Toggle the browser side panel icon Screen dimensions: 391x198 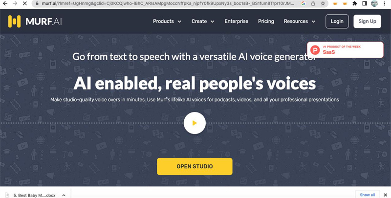(365, 3)
